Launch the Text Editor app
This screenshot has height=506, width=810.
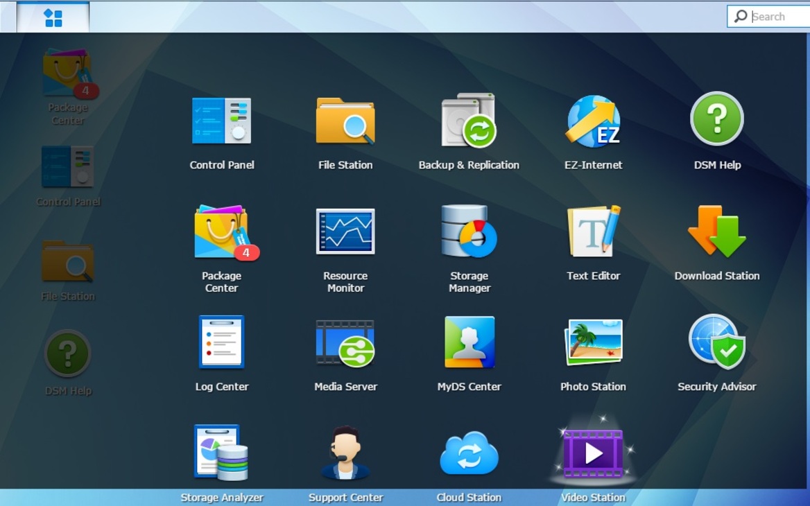(x=593, y=231)
